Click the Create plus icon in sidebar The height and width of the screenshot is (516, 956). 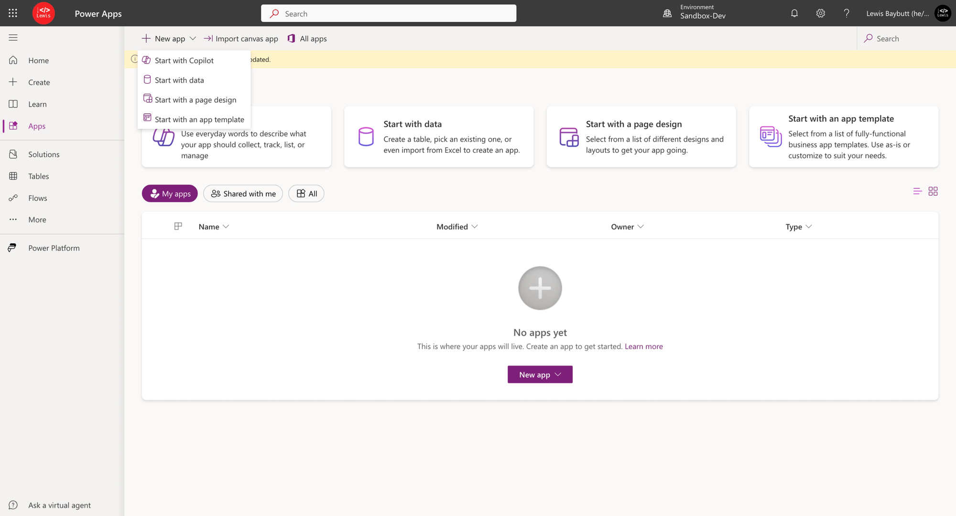[x=13, y=82]
